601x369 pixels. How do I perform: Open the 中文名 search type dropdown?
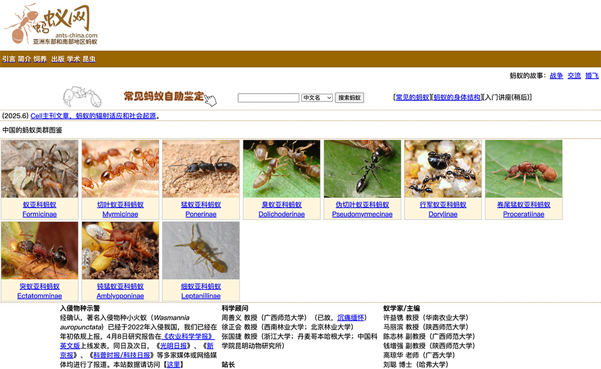[317, 97]
